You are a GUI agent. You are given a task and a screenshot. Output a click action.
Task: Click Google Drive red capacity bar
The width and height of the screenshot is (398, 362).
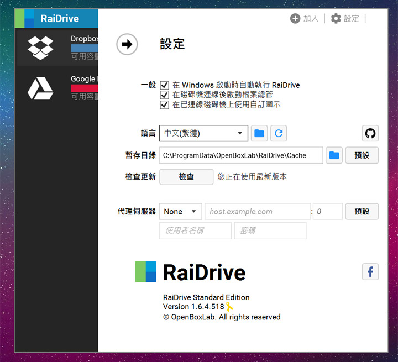84,88
